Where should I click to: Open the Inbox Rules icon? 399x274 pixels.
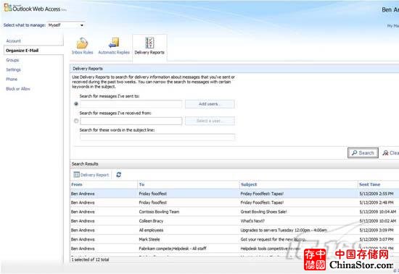[82, 46]
